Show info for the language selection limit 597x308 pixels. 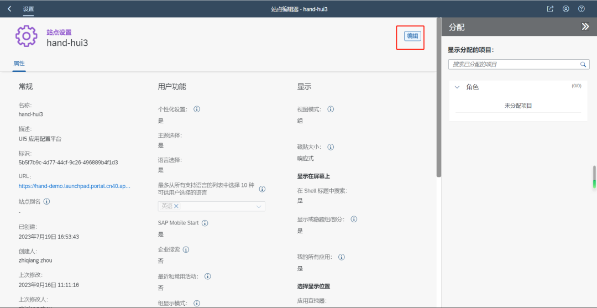pos(263,189)
